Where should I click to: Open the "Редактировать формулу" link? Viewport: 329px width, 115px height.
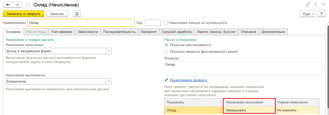pos(188,80)
